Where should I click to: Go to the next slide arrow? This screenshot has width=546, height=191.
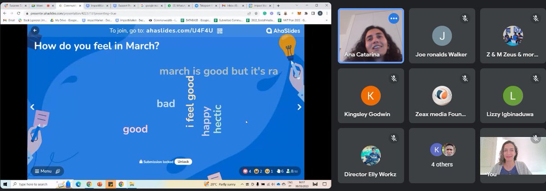coord(299,107)
